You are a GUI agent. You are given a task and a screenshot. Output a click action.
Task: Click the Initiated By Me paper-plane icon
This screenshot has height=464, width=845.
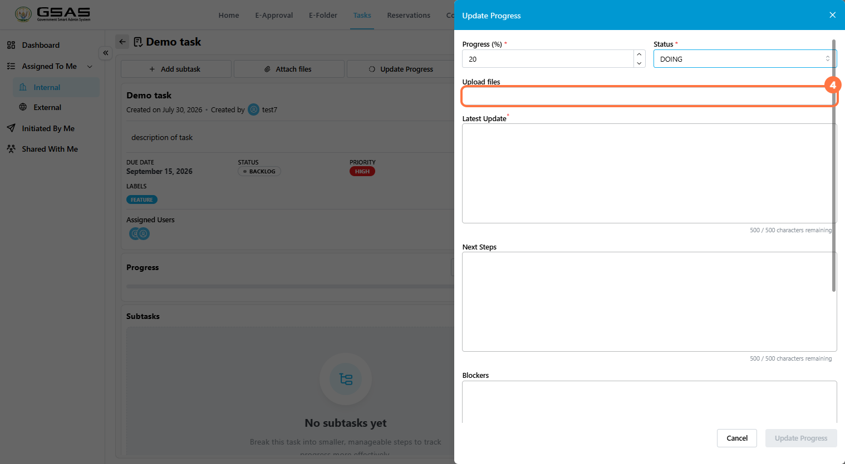[11, 128]
